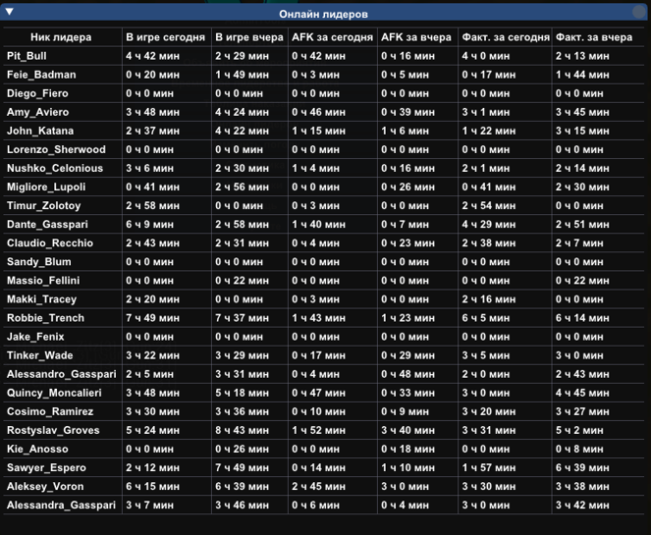651x535 pixels.
Task: Click Rostyslav_Groves' 8 ч 43 мин yesterday value
Action: pos(242,430)
